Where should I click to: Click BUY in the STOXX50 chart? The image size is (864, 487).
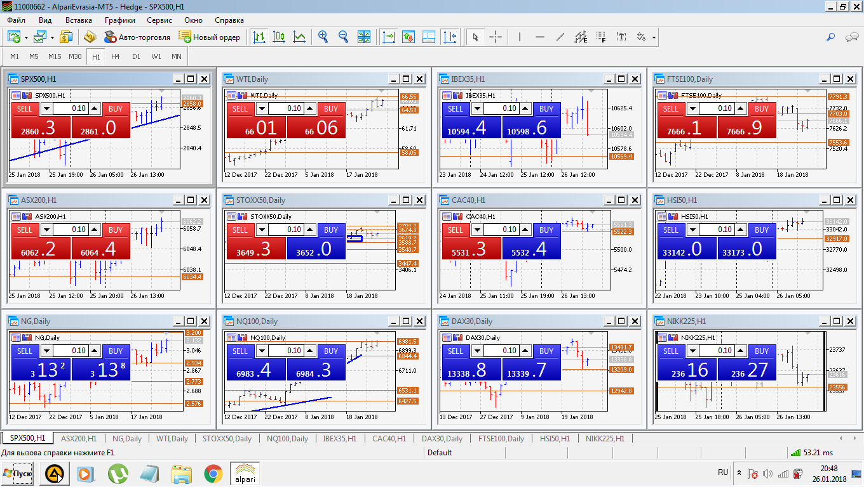coord(331,230)
